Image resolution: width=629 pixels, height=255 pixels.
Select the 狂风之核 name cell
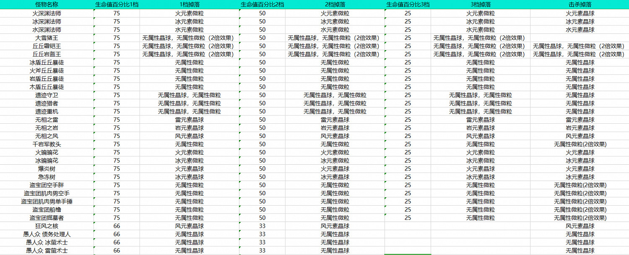(47, 226)
